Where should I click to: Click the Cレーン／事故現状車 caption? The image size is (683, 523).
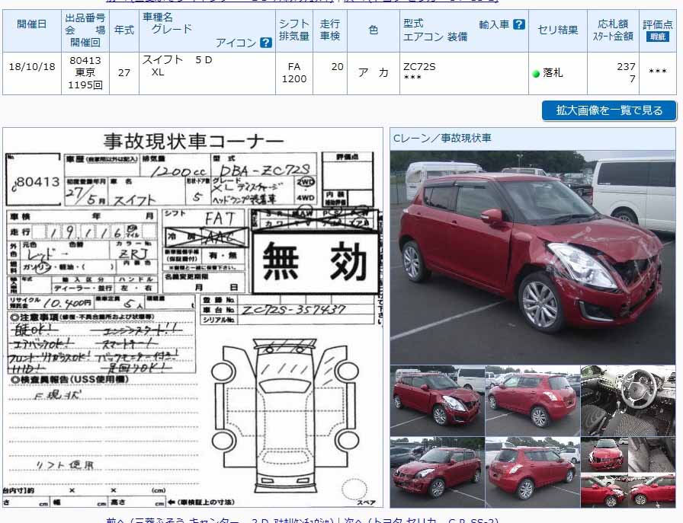coord(442,139)
